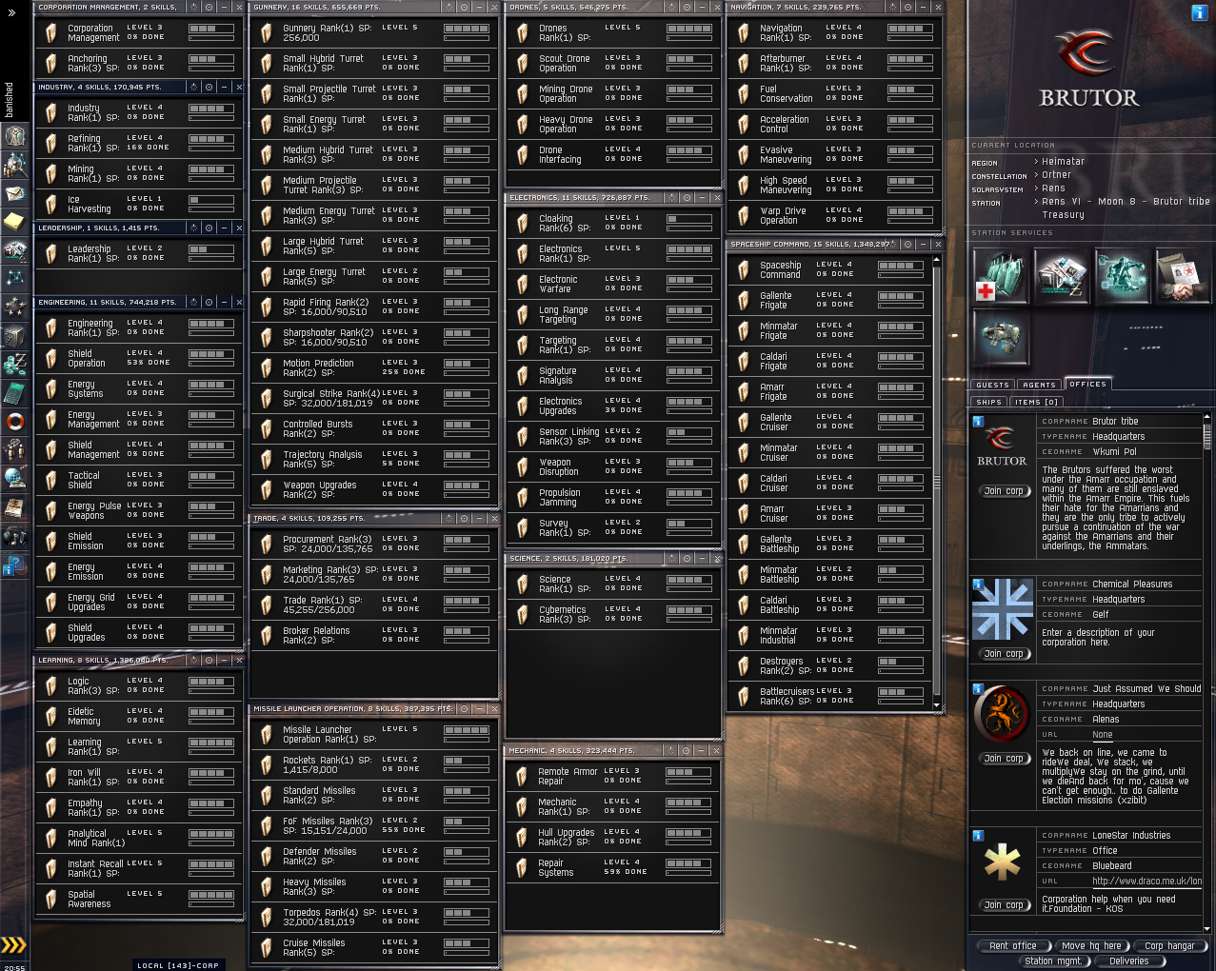
Task: Open the calculator icon in sidebar
Action: [x=15, y=392]
